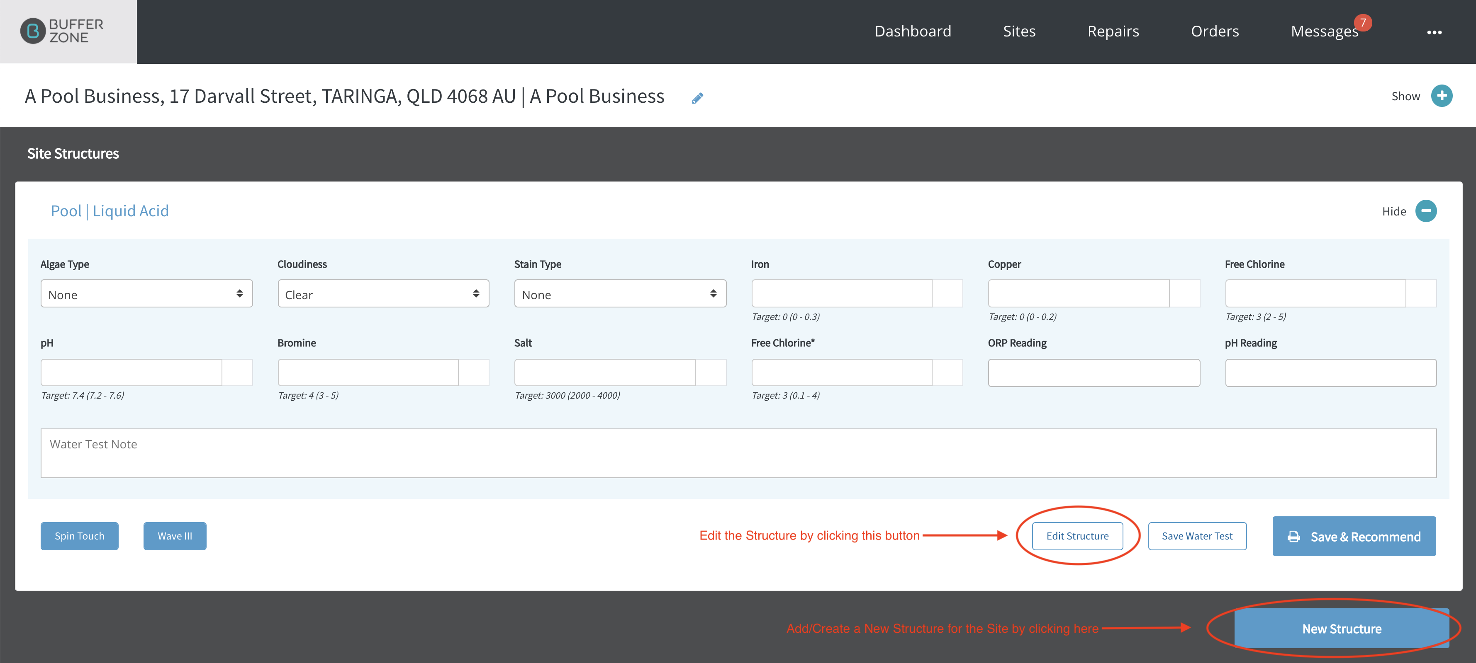Screen dimensions: 1476x663
Task: Create a New Structure
Action: tap(1341, 629)
